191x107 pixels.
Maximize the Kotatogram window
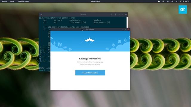[125, 29]
